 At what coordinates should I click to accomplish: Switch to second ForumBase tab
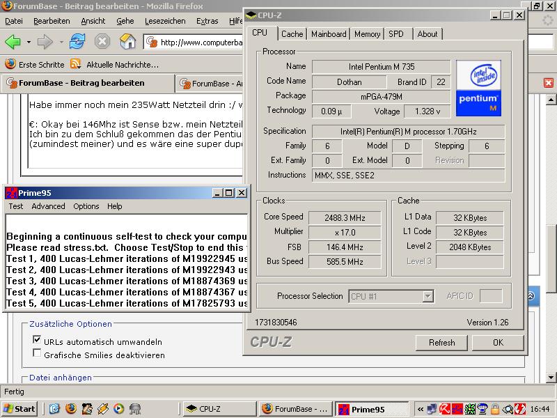pos(211,84)
